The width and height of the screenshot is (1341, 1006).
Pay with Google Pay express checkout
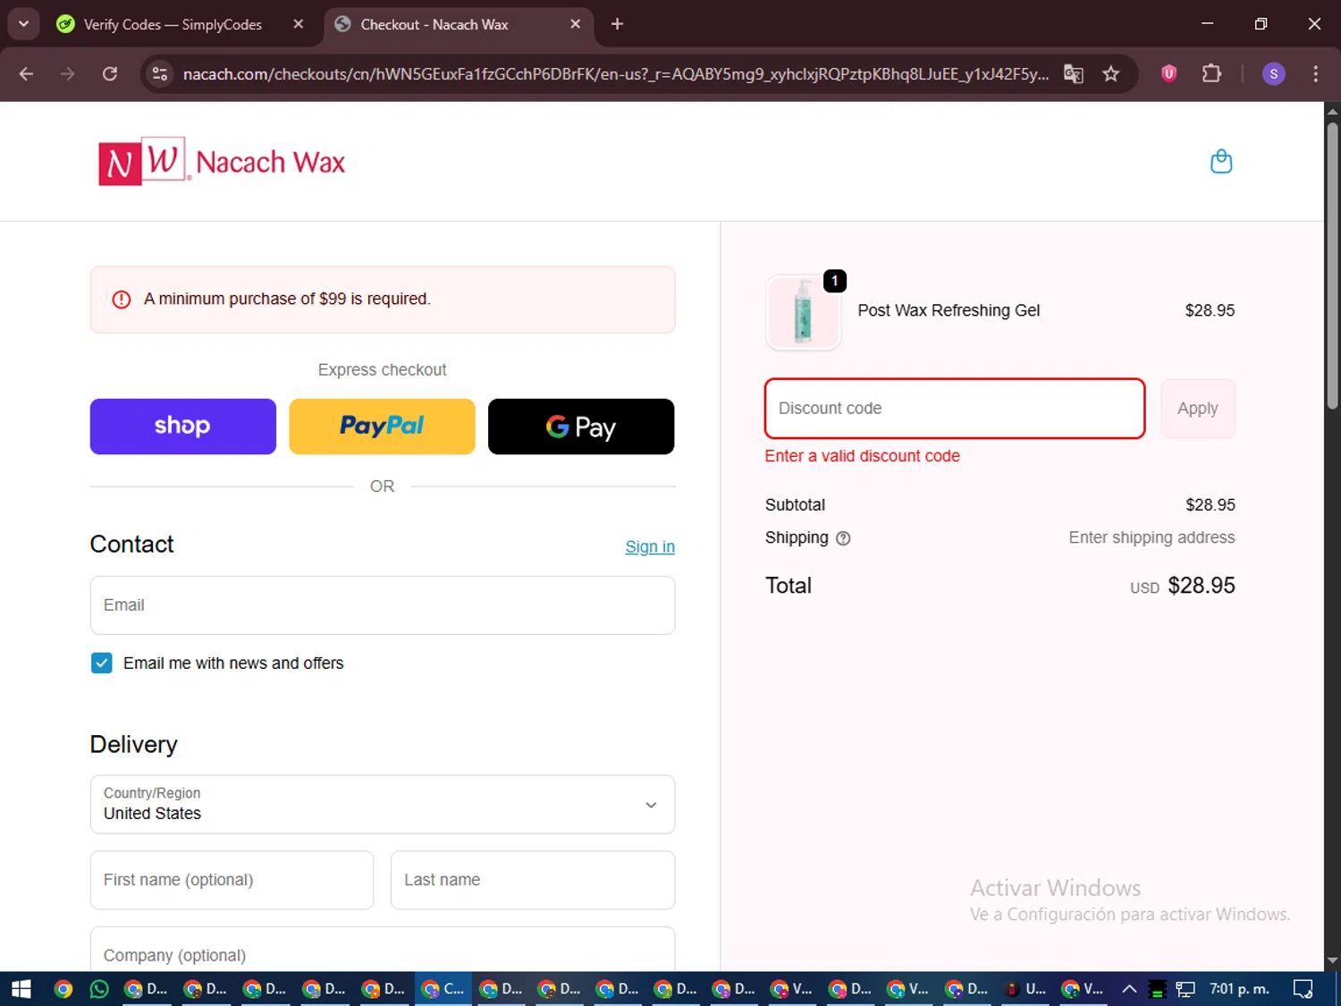click(581, 427)
